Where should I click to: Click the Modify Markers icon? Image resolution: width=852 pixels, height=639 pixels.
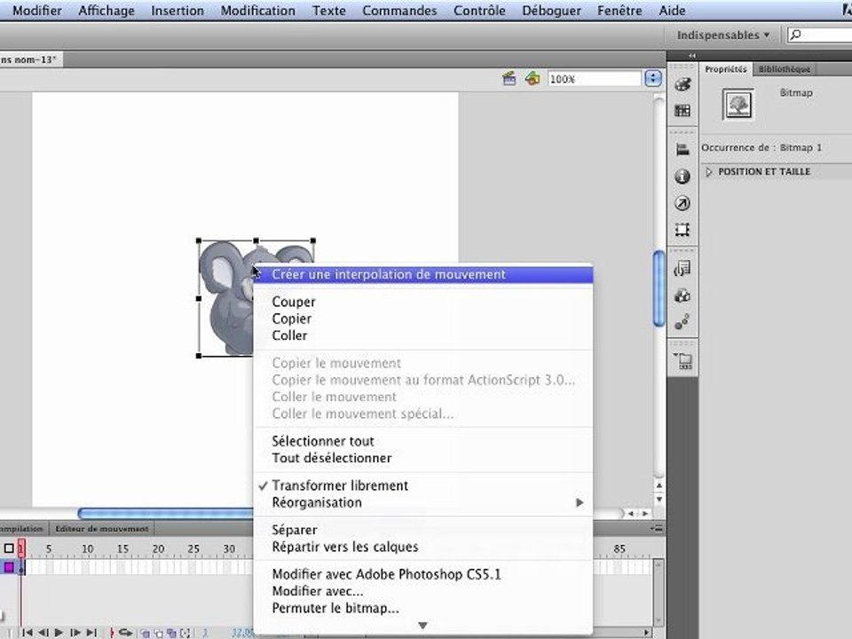click(x=185, y=633)
